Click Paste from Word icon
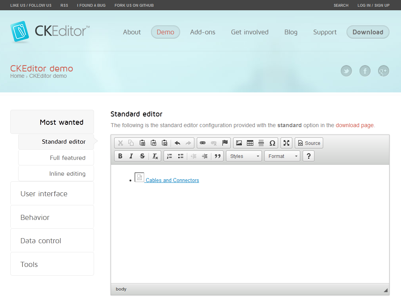The height and width of the screenshot is (308, 401). point(165,143)
